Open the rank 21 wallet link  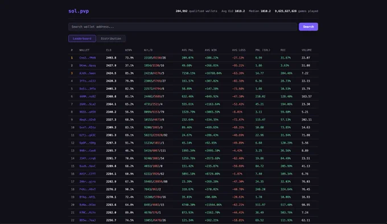pos(88,213)
